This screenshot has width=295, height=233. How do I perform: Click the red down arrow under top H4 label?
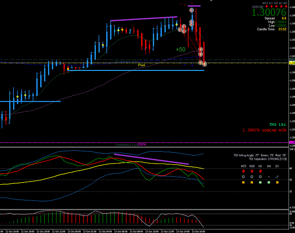click(277, 7)
